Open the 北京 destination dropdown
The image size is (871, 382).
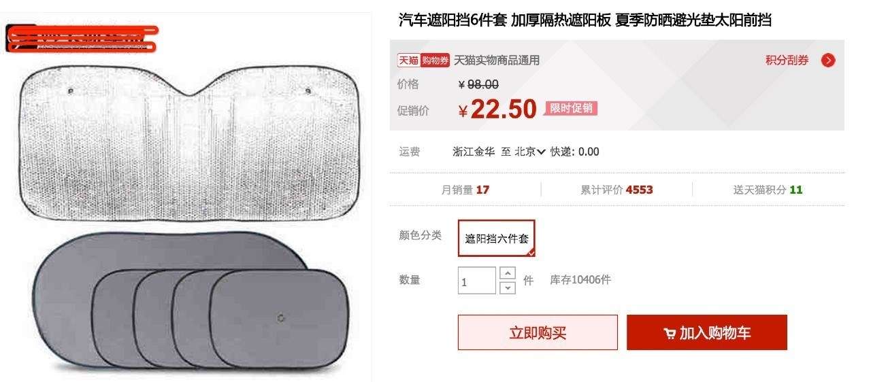pyautogui.click(x=530, y=152)
